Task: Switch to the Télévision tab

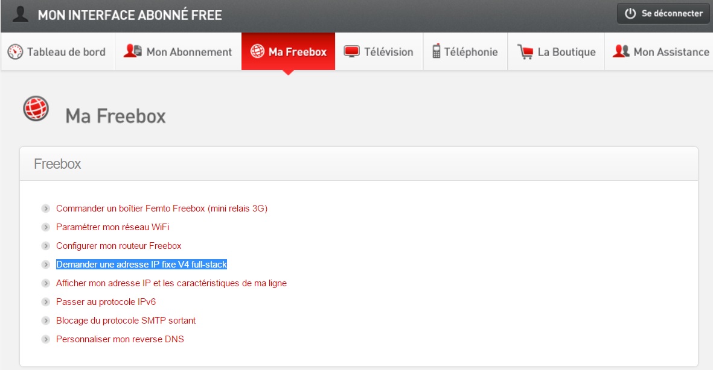Action: click(388, 52)
